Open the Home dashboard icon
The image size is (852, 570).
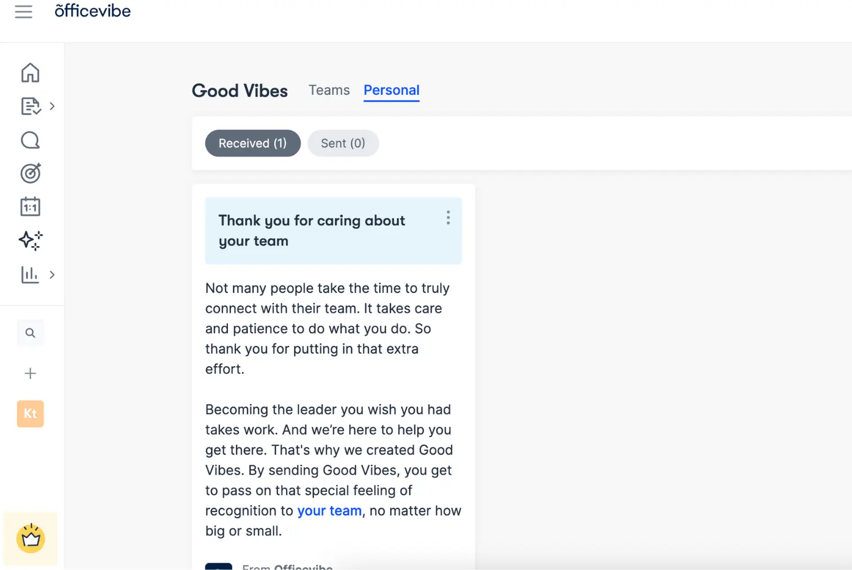[x=30, y=72]
